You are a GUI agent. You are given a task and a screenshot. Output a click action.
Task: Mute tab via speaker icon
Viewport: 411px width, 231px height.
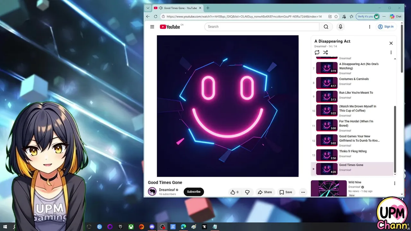tap(161, 8)
